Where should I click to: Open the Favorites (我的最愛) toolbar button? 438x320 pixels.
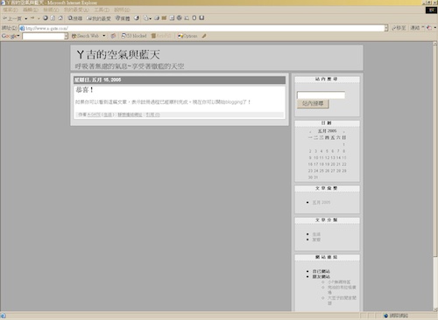(x=99, y=18)
